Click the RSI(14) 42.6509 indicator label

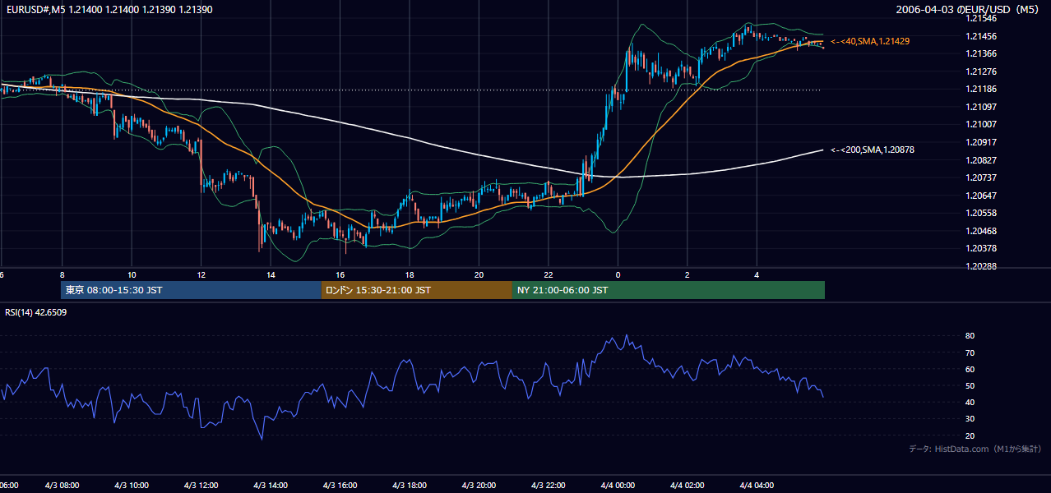coord(36,312)
